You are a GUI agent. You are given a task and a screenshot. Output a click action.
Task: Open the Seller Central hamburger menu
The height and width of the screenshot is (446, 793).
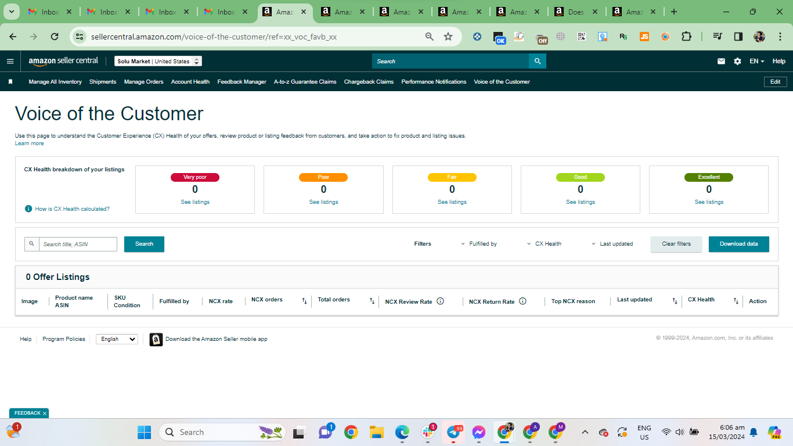pyautogui.click(x=10, y=61)
